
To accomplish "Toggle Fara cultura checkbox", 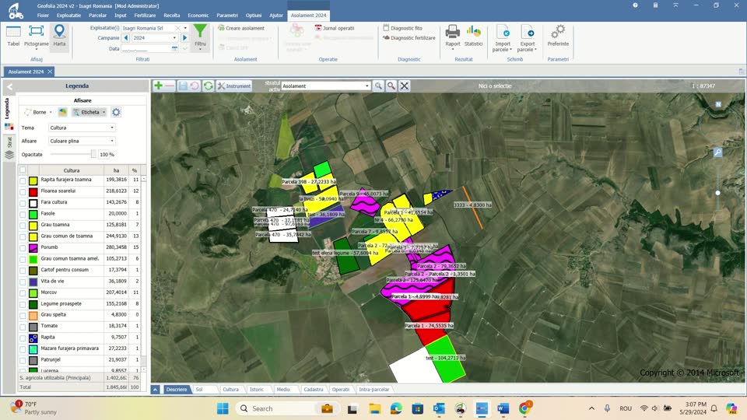I will [x=23, y=203].
